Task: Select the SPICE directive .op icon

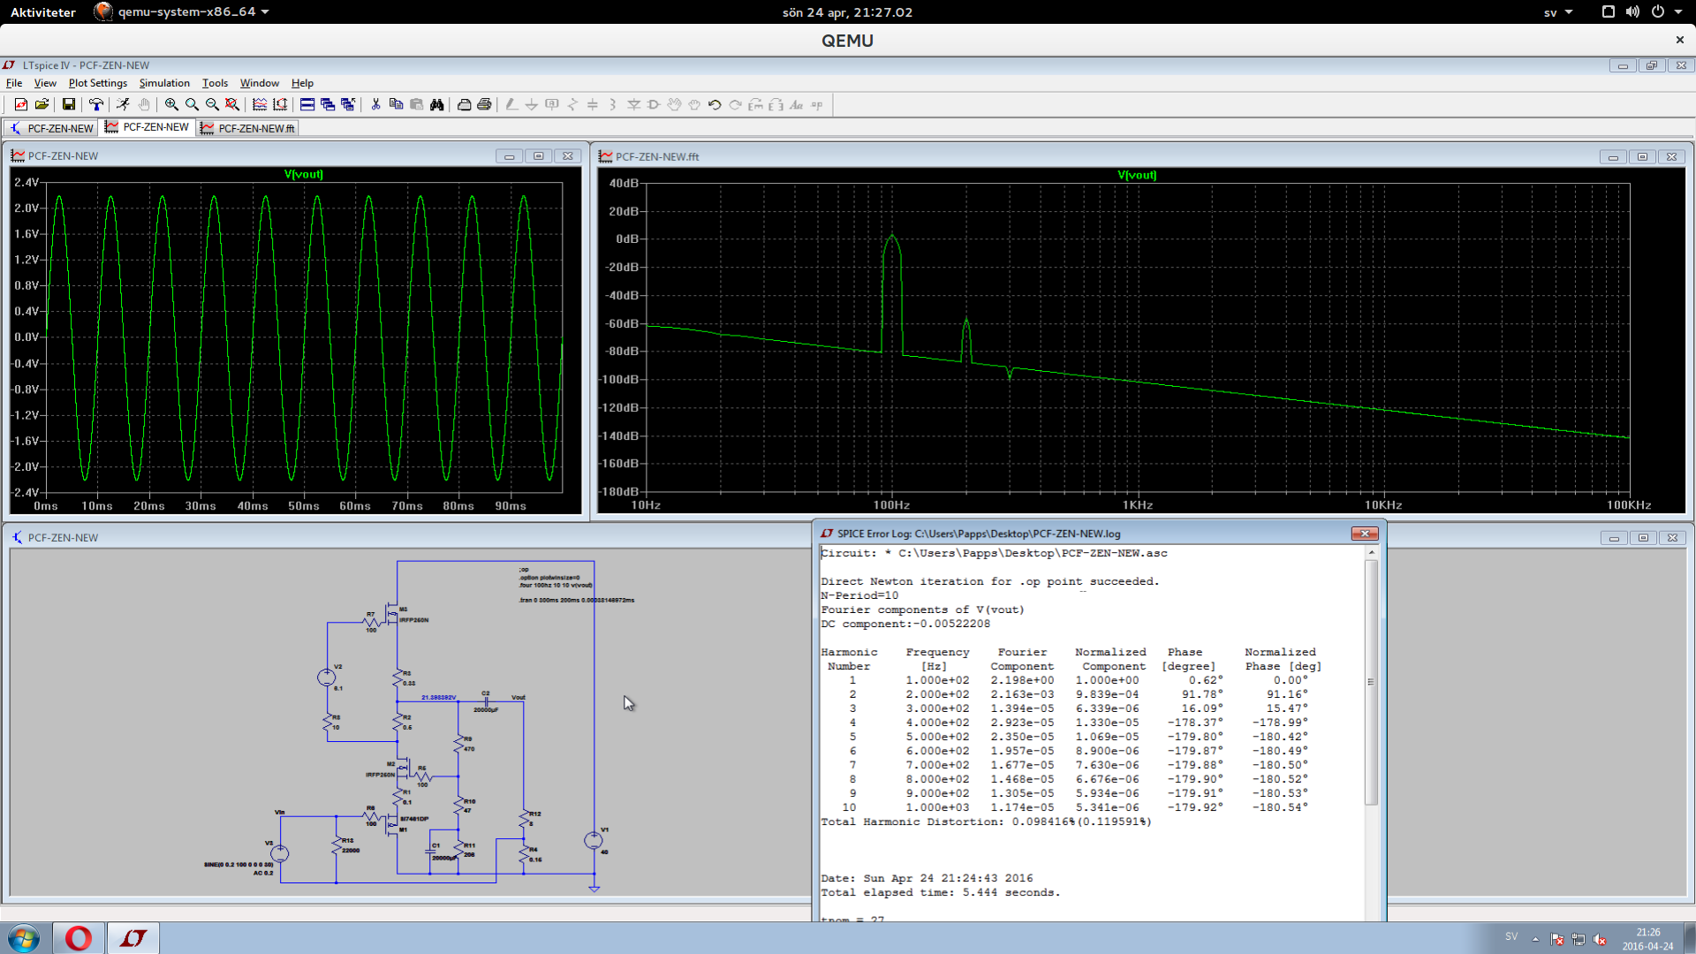Action: pos(817,104)
